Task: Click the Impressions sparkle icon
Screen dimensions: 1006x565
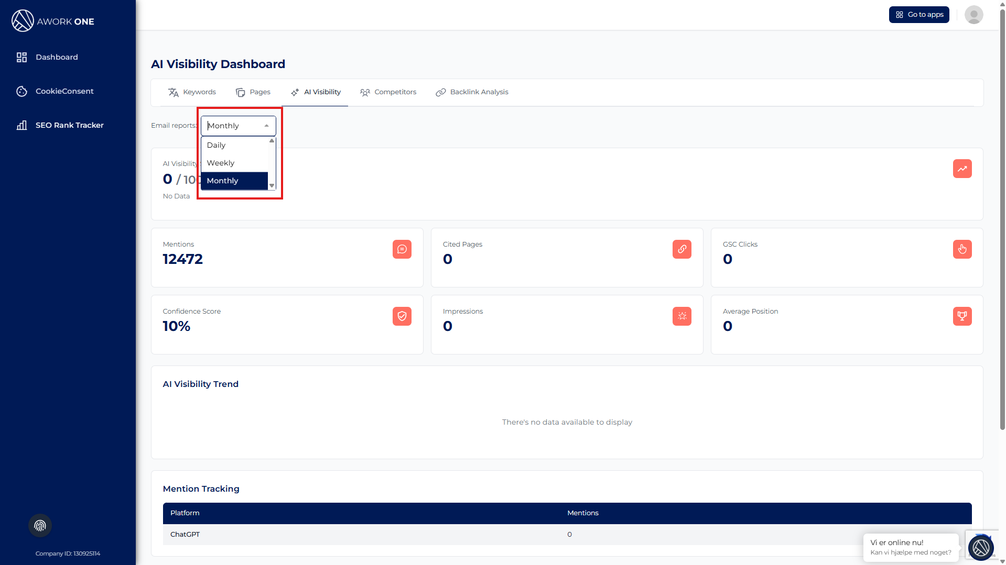Action: point(682,316)
